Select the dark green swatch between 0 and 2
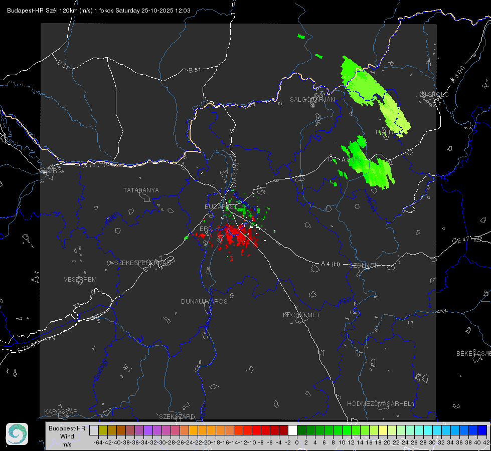The width and height of the screenshot is (491, 451). (301, 430)
